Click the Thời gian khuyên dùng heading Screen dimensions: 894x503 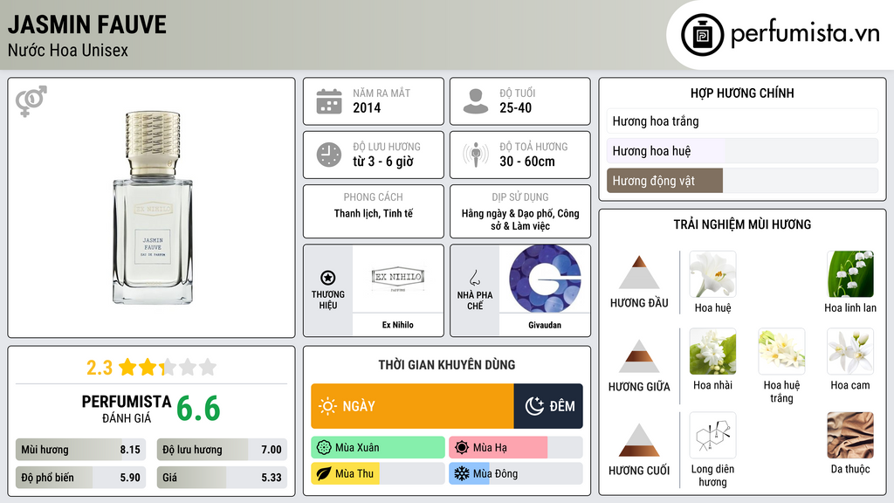tap(447, 365)
